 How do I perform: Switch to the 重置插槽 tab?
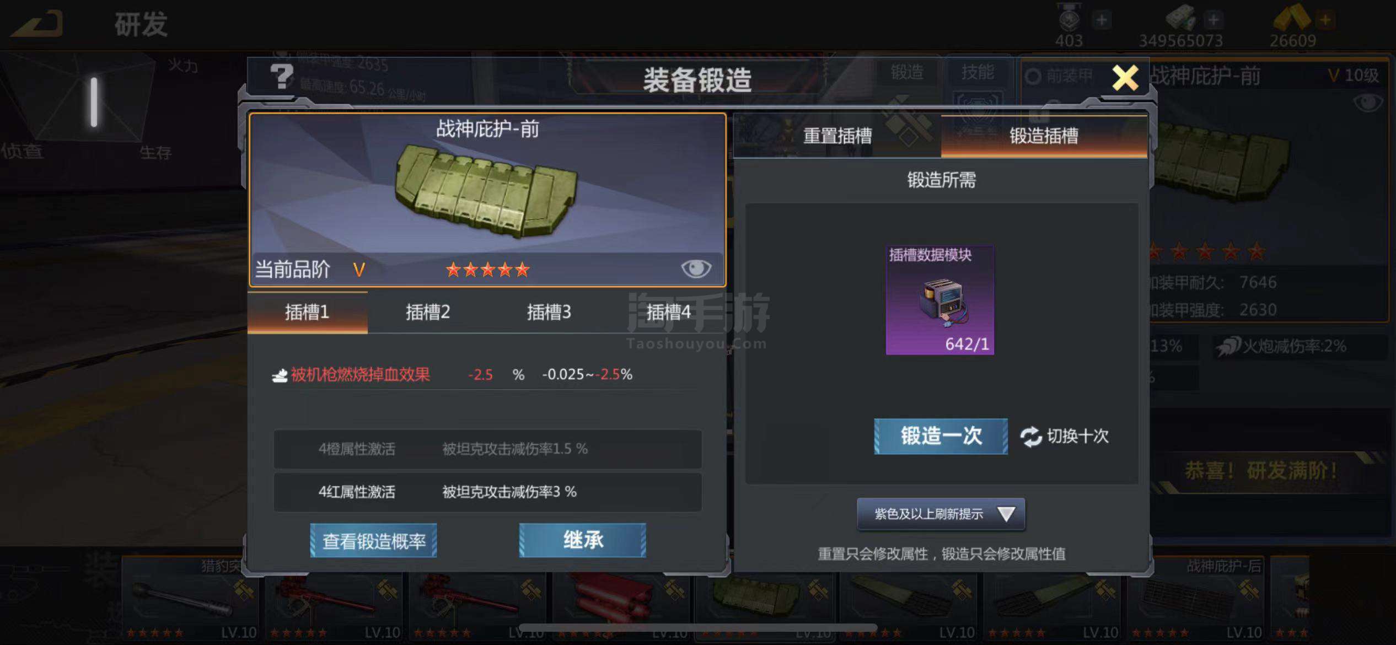coord(837,136)
